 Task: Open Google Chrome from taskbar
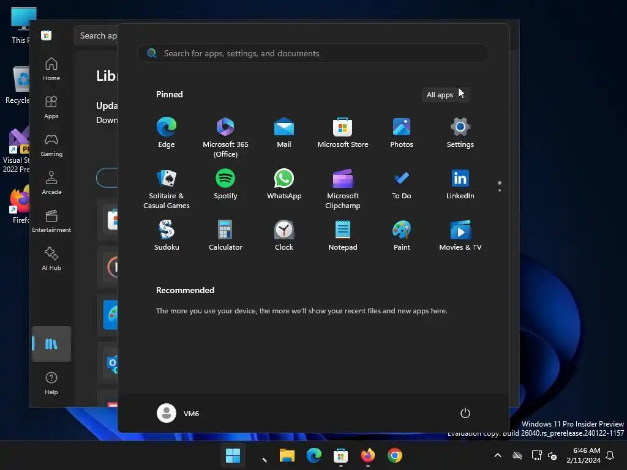pyautogui.click(x=395, y=455)
